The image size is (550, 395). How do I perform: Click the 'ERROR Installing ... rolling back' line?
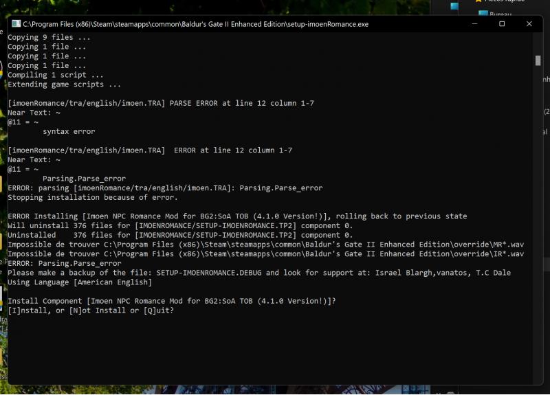coord(237,216)
